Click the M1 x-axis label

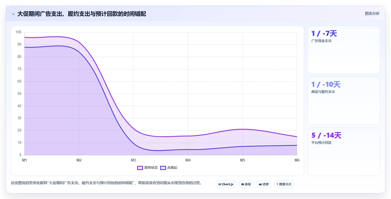[x=24, y=160]
